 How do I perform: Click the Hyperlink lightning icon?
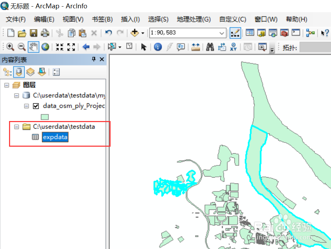tap(169, 47)
